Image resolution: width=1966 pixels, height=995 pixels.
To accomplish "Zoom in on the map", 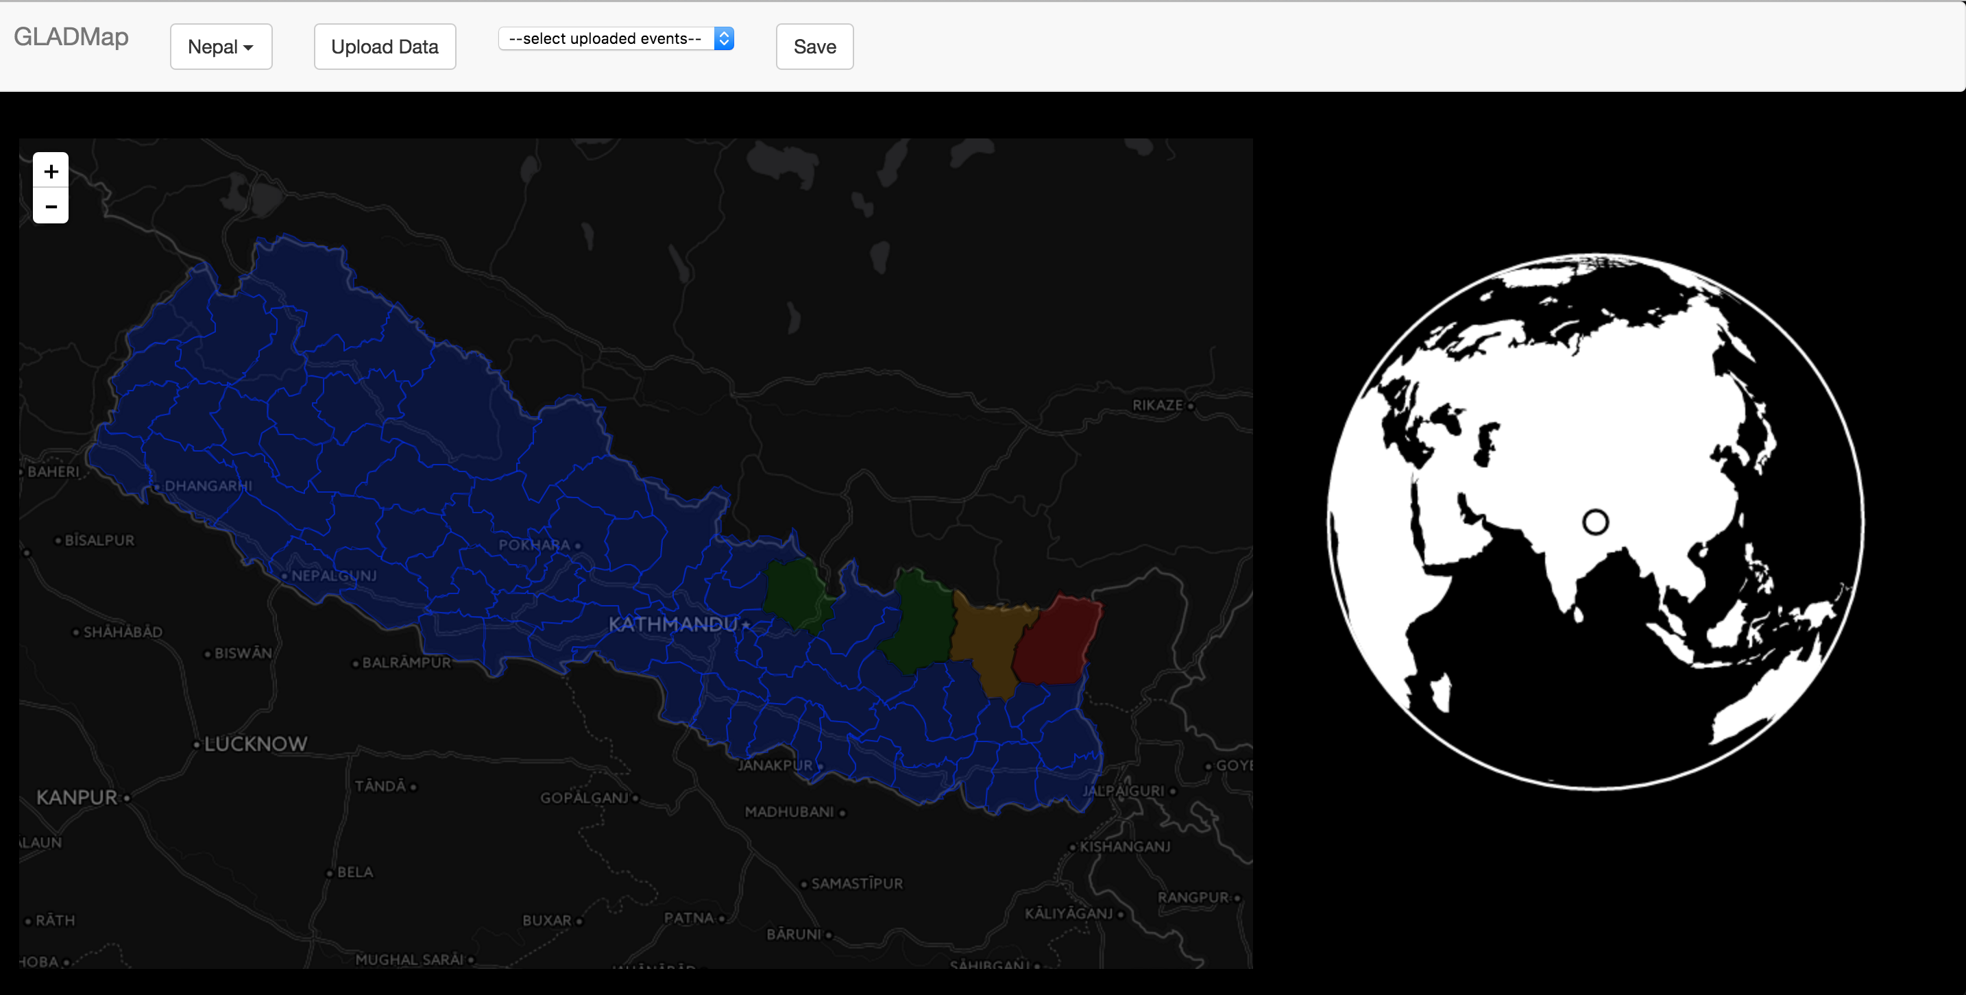I will 50,171.
